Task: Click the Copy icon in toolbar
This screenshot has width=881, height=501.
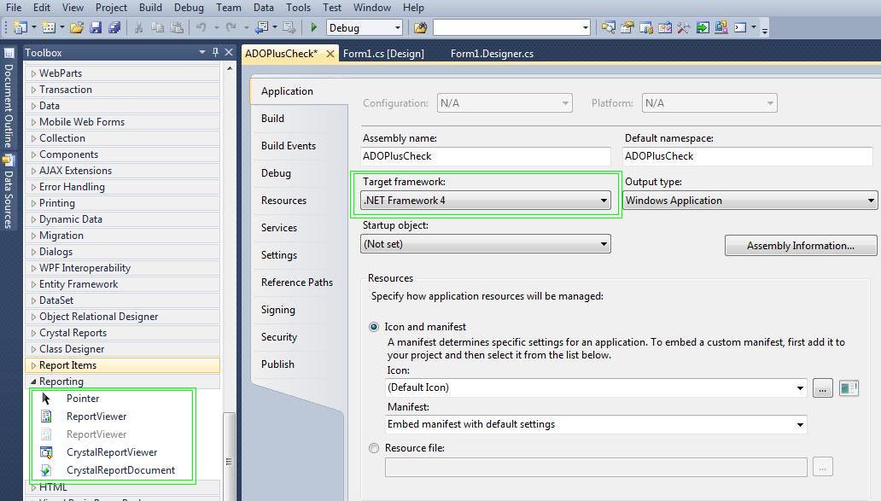Action: [x=158, y=27]
